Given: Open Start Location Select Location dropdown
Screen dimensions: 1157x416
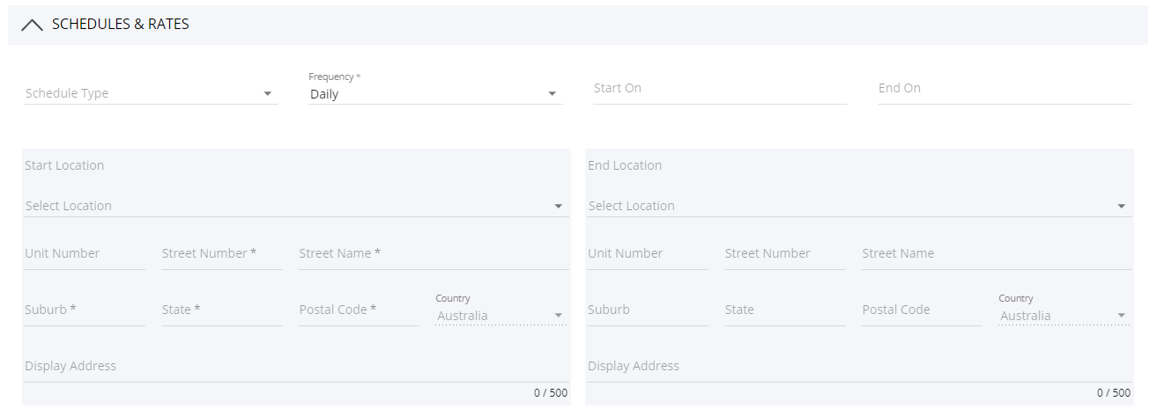Looking at the screenshot, I should coord(294,206).
